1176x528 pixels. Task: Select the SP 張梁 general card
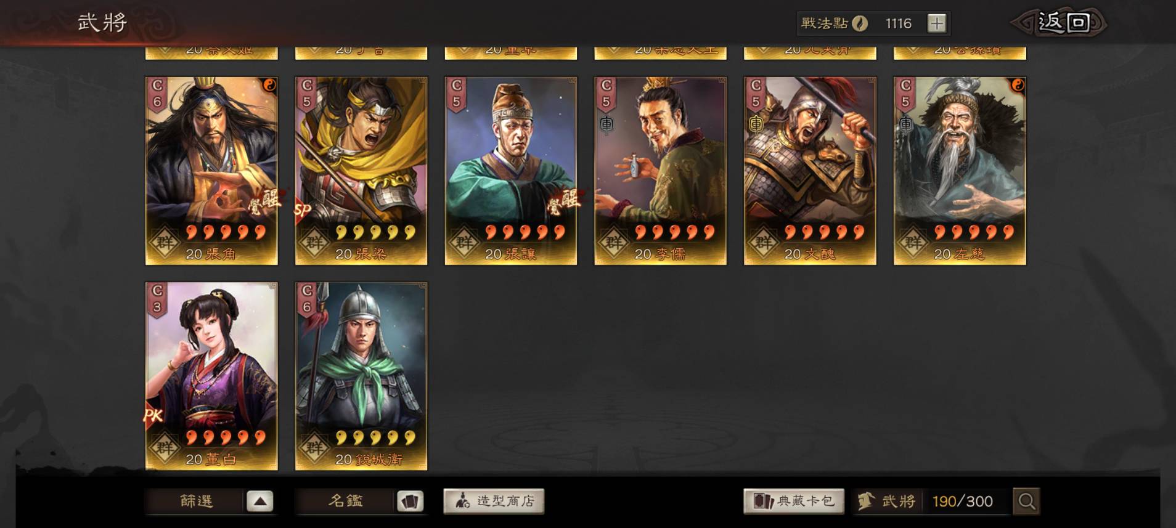(x=361, y=171)
